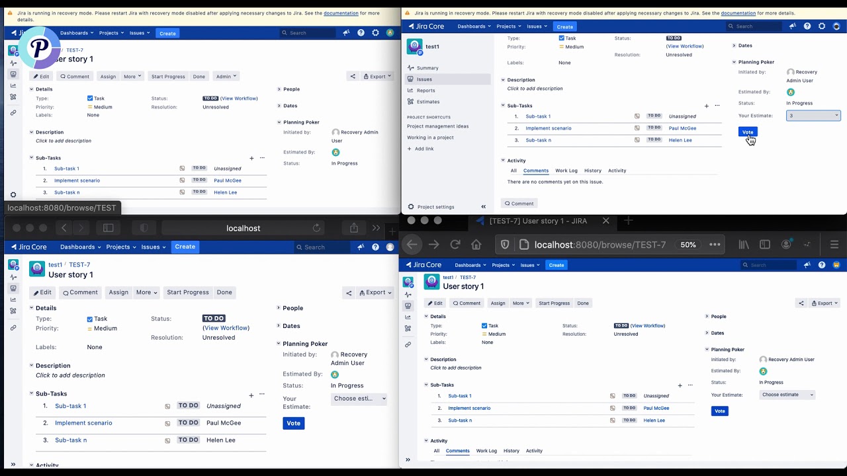Open a new tab in Firefox
Viewport: 847px width, 476px height.
pyautogui.click(x=629, y=221)
